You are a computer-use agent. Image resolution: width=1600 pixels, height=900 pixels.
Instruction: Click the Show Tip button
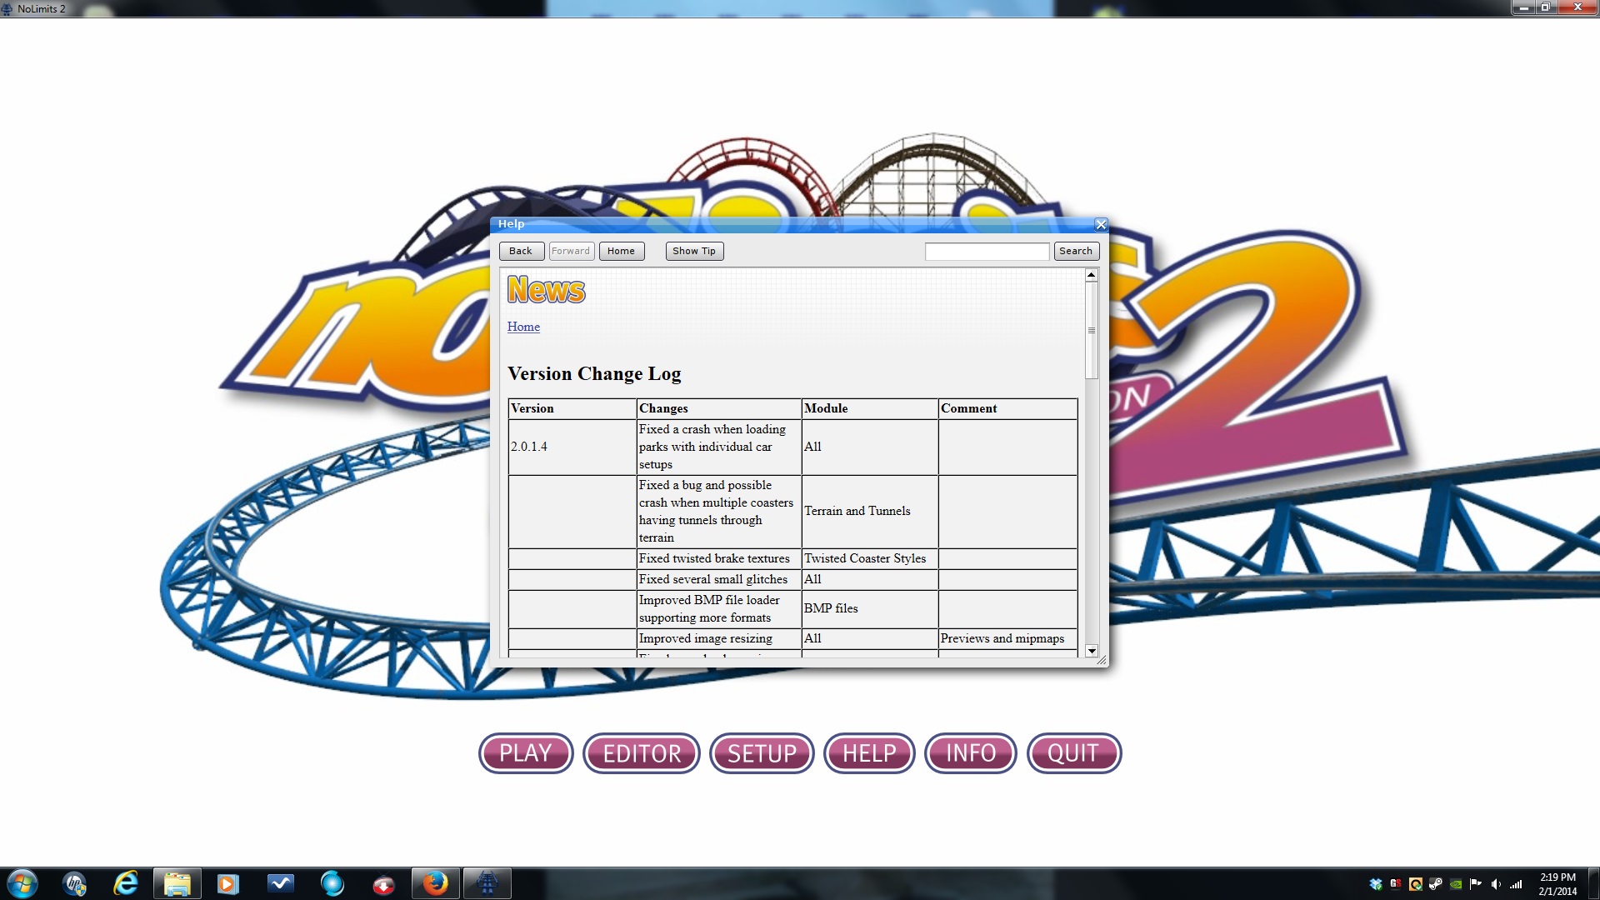point(694,251)
